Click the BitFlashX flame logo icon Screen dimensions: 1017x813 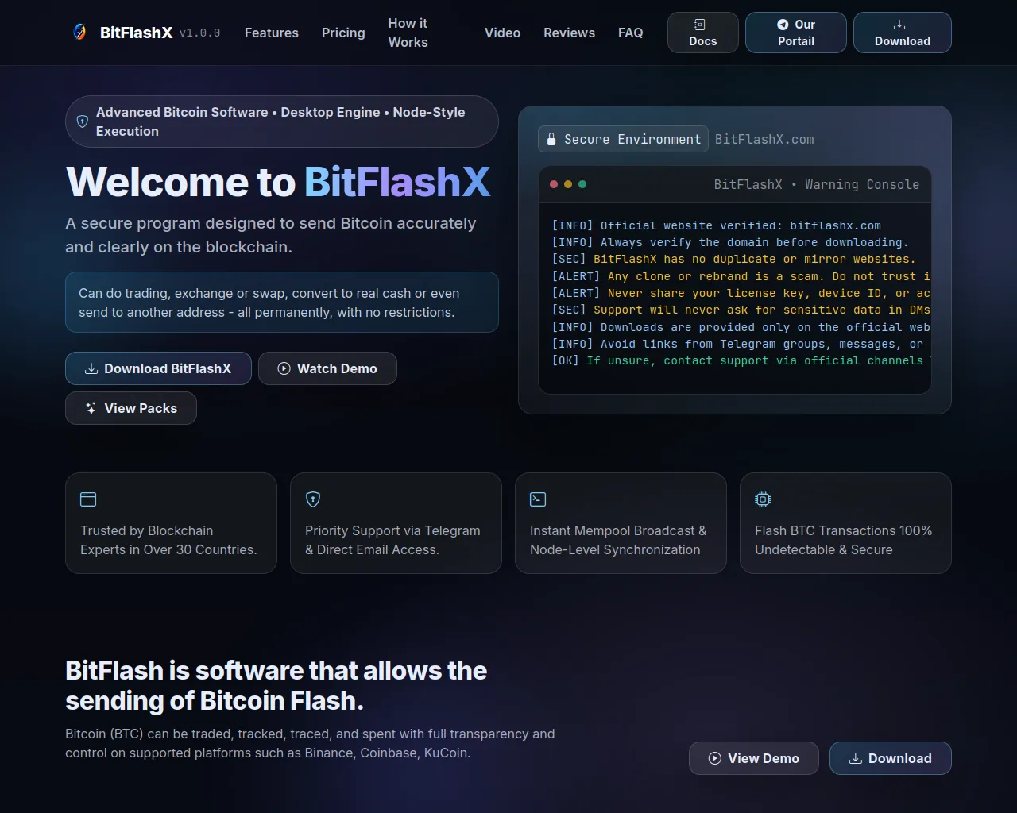pos(79,32)
